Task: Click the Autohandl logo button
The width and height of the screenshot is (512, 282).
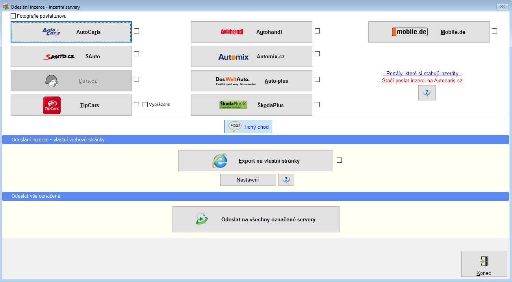Action: 251,32
